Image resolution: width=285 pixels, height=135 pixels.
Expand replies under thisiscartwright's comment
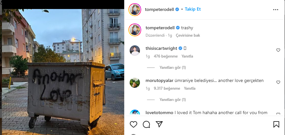(x=172, y=67)
